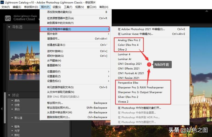Choose 移去照片(R)...
The height and width of the screenshot is (137, 212).
pos(75,103)
